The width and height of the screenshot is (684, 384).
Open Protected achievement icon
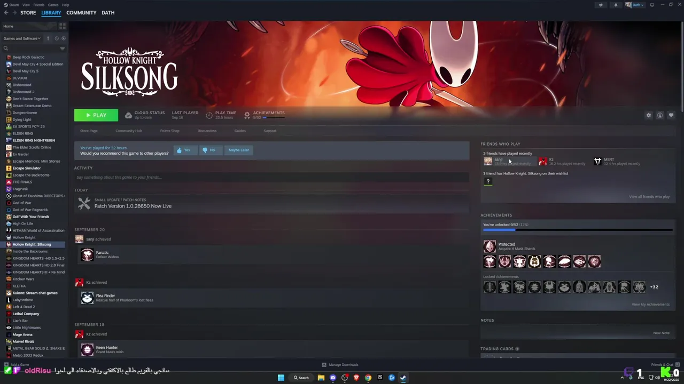tap(489, 246)
